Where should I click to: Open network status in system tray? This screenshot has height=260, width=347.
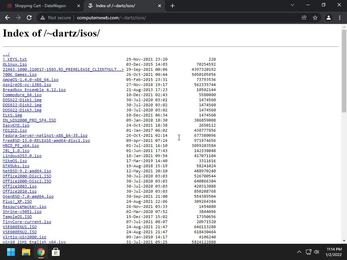(x=308, y=252)
